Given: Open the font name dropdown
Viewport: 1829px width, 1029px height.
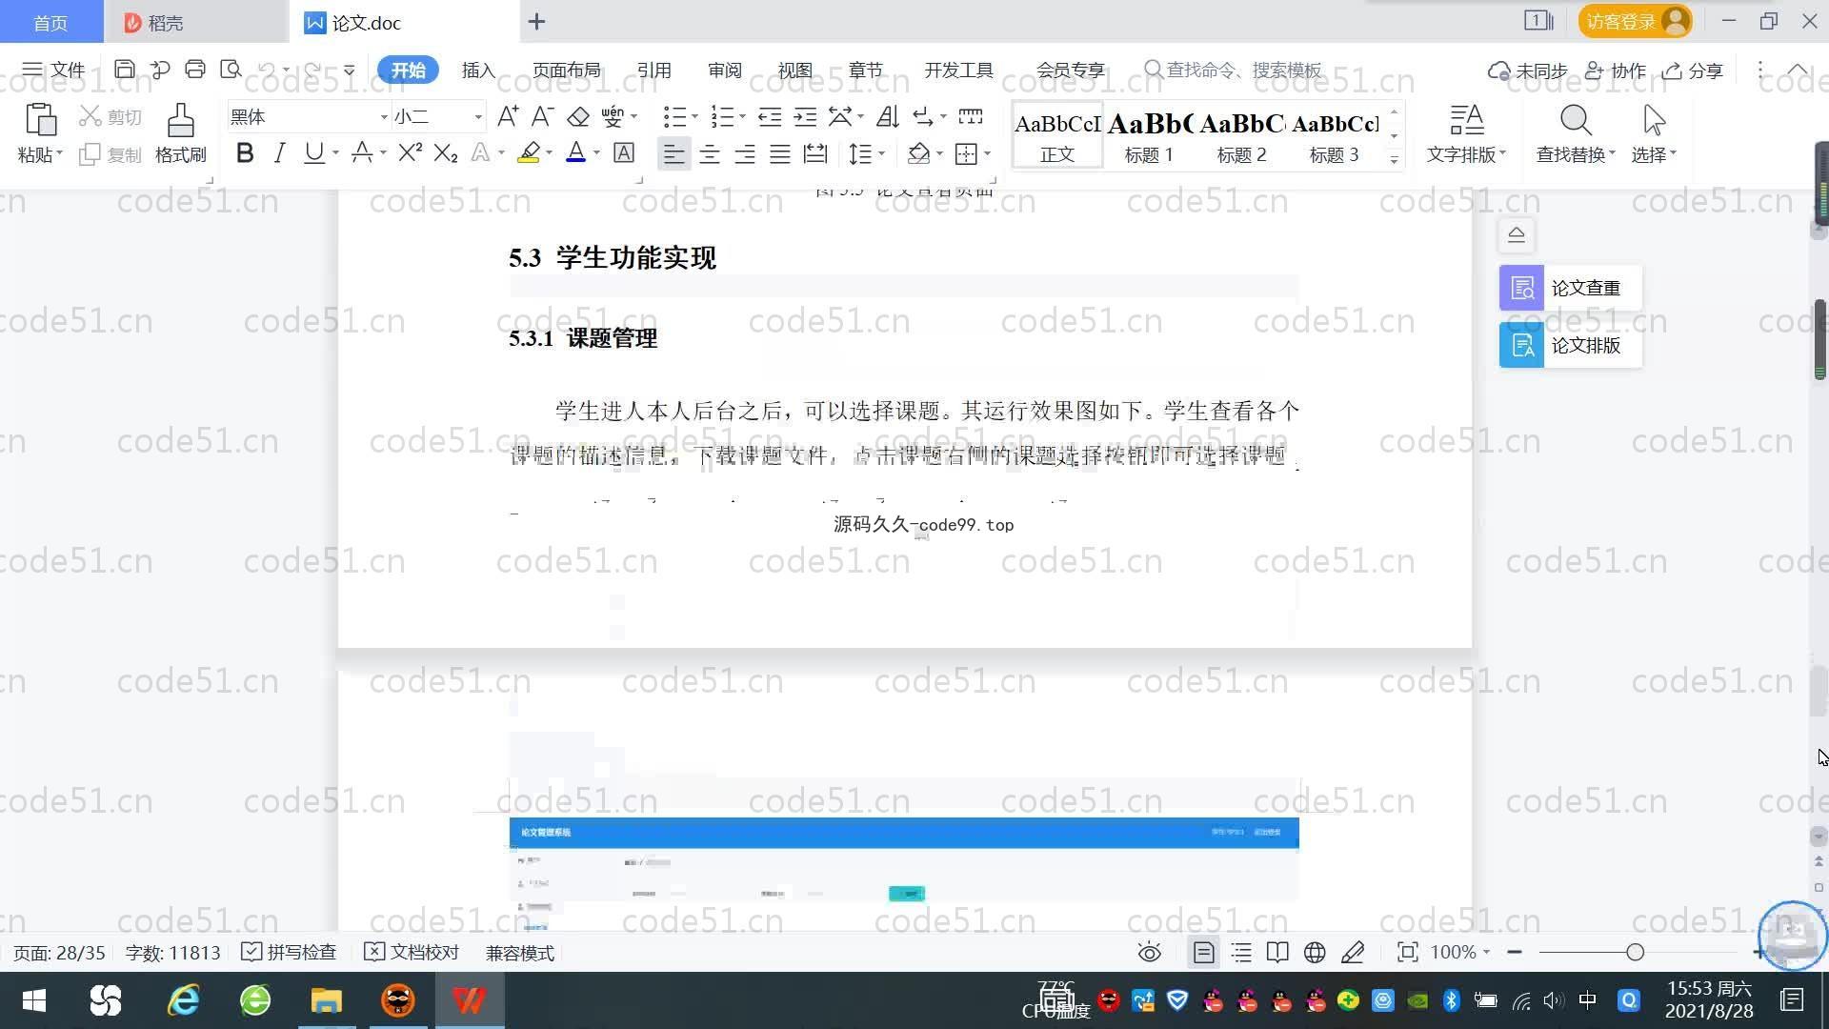Looking at the screenshot, I should tap(384, 117).
